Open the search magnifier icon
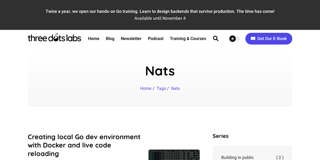 216,38
